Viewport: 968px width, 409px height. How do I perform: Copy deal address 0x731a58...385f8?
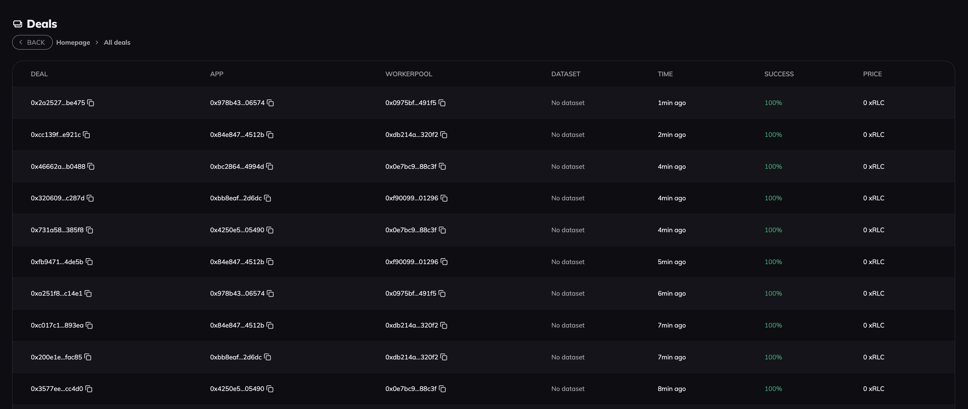click(90, 230)
